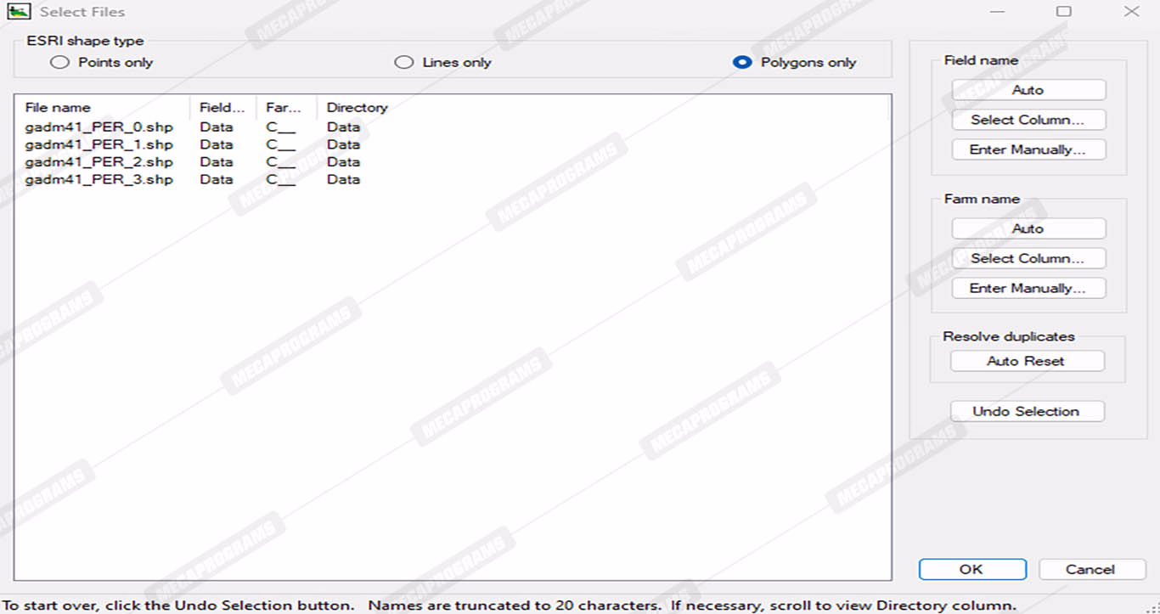Choose the Lines only shape type
Image resolution: width=1160 pixels, height=614 pixels.
click(404, 62)
